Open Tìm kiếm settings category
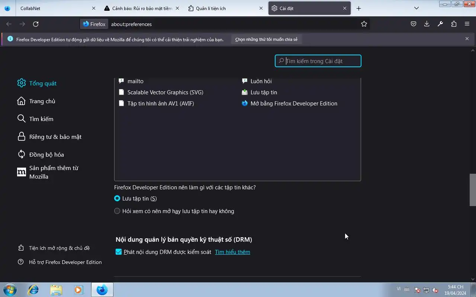The image size is (476, 297). pyautogui.click(x=35, y=119)
